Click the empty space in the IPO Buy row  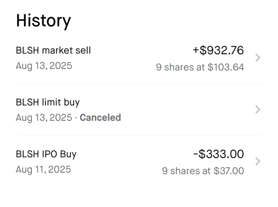[x=117, y=162]
